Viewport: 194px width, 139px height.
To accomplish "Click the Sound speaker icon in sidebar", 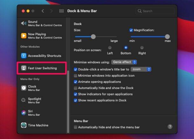I will coord(24,23).
